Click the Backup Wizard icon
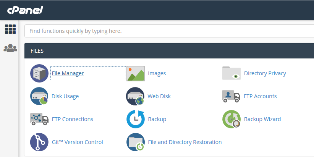 (231, 119)
